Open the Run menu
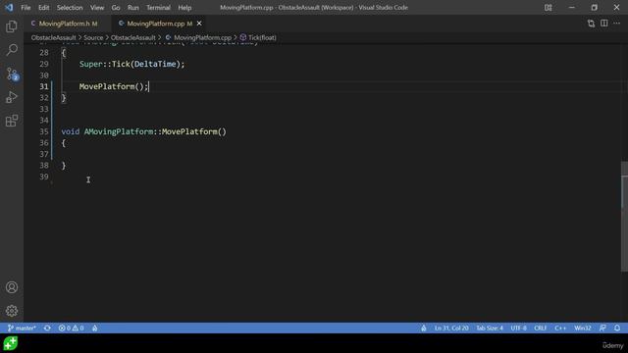The width and height of the screenshot is (628, 353). 133,8
